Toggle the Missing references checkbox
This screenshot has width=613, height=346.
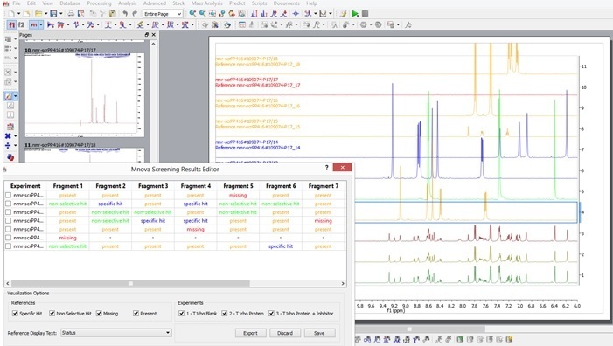(99, 313)
